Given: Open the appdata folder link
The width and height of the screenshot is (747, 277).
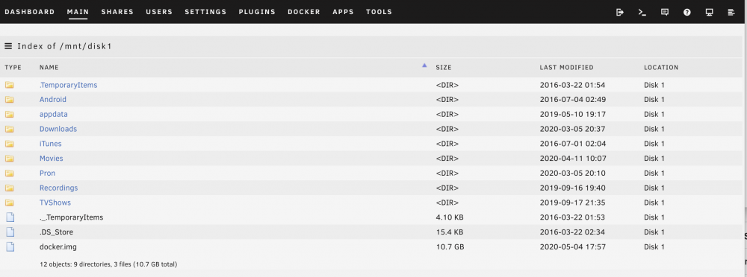Looking at the screenshot, I should [53, 115].
